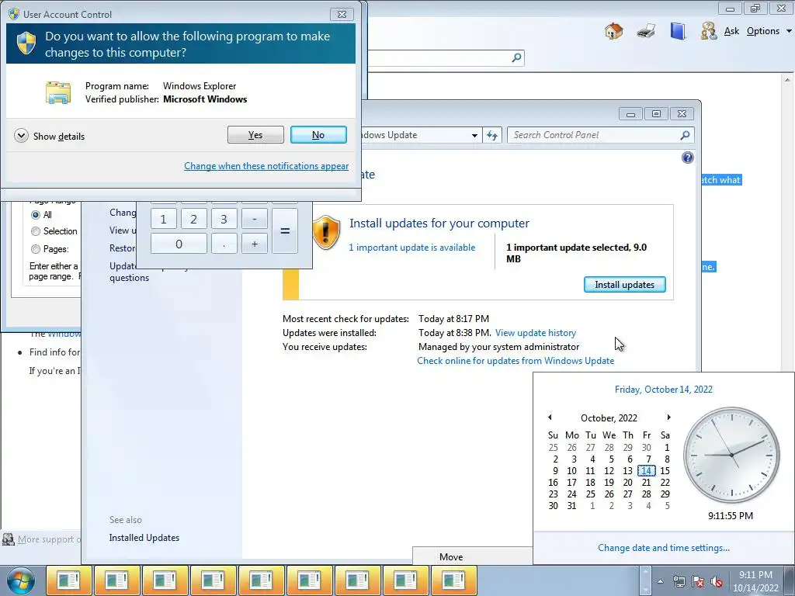Open Installed Updates link

tap(144, 538)
